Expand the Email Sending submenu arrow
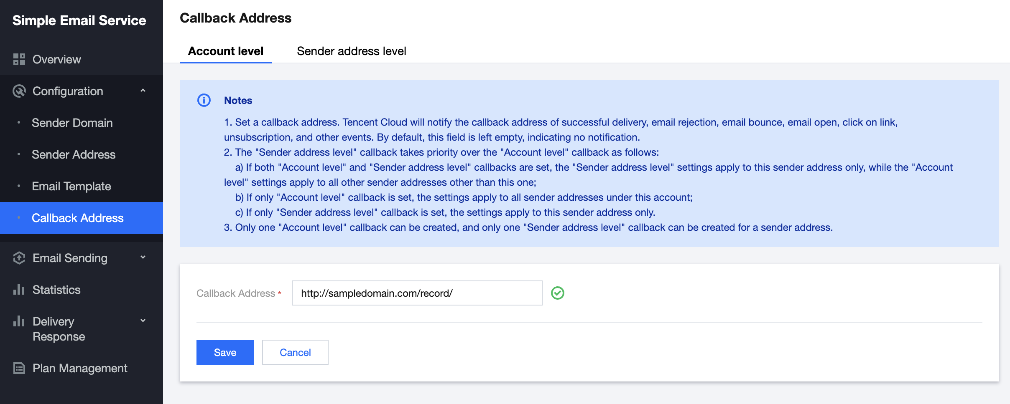Screen dimensions: 1010x404 pyautogui.click(x=143, y=258)
